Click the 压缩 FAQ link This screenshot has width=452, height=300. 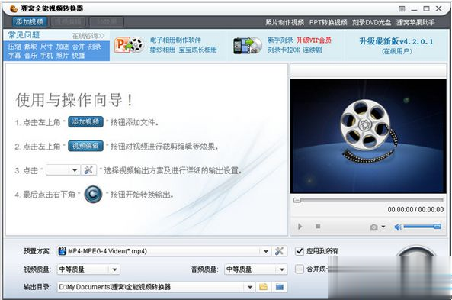[14, 47]
